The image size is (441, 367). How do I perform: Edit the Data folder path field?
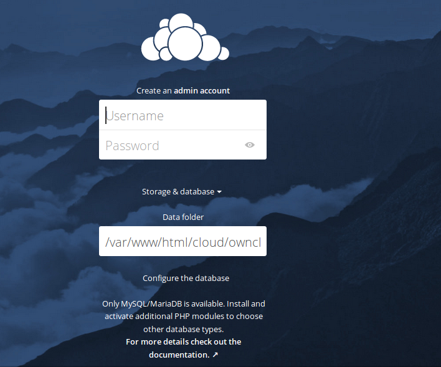[x=183, y=241]
